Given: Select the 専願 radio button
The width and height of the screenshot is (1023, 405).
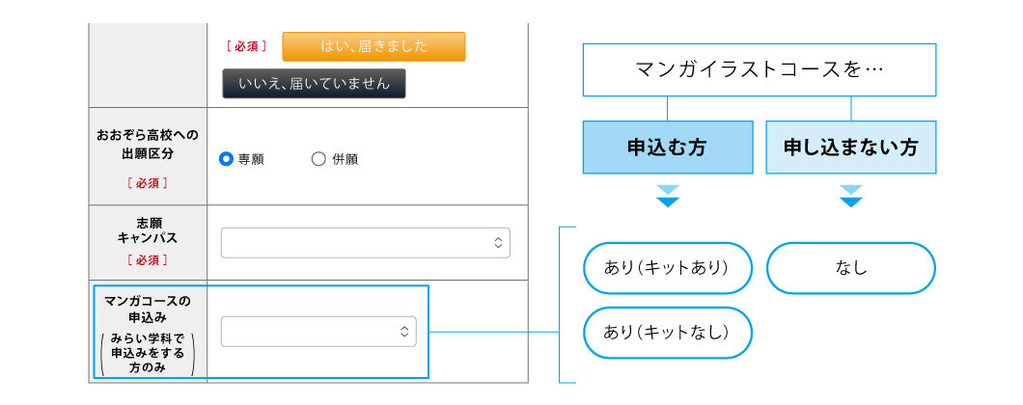Looking at the screenshot, I should (227, 159).
